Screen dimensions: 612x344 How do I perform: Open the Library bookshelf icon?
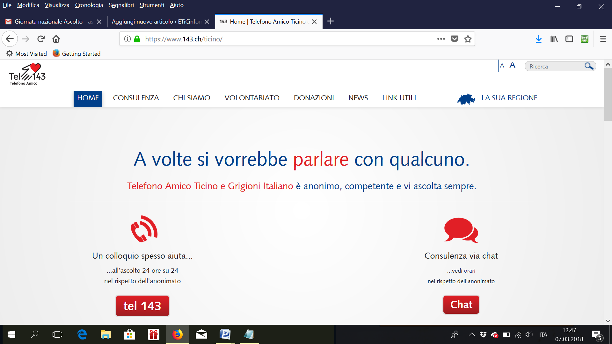click(x=554, y=39)
